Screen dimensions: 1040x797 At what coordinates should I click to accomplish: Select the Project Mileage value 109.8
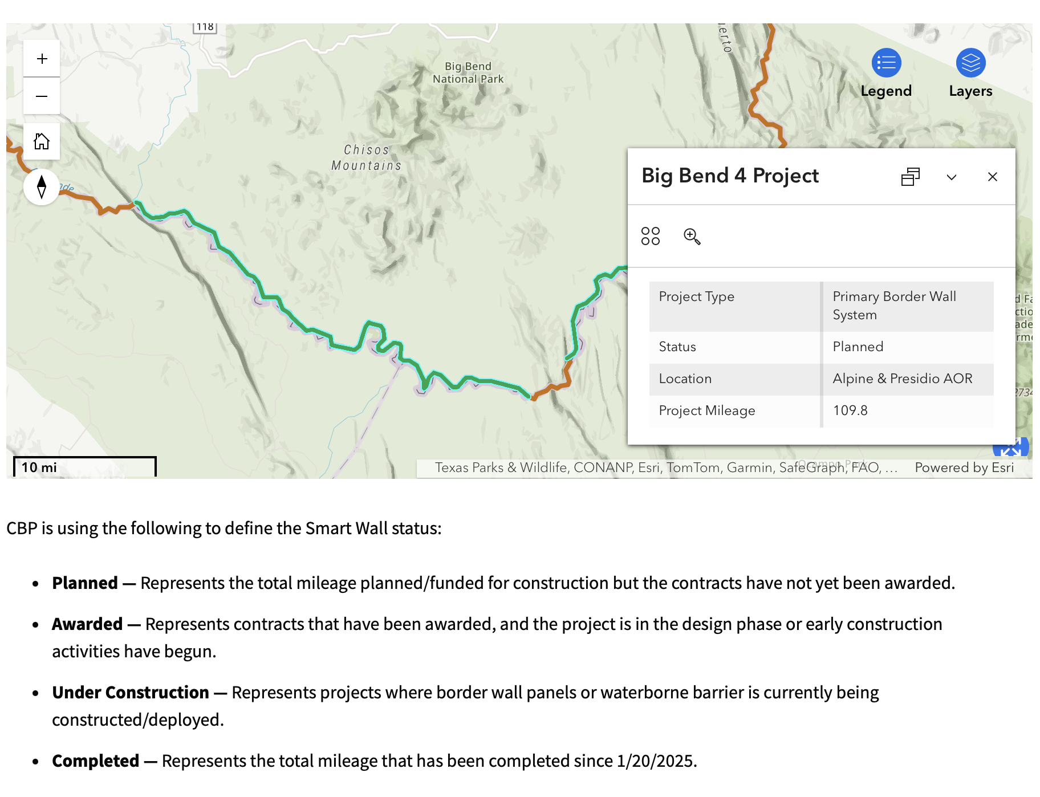[x=850, y=410]
